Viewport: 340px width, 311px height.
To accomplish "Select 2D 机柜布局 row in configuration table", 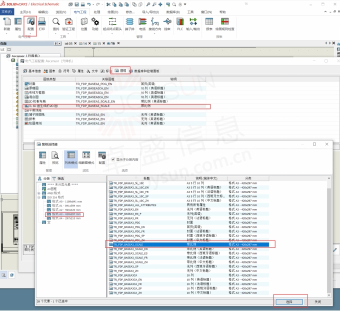I will 114,101.
